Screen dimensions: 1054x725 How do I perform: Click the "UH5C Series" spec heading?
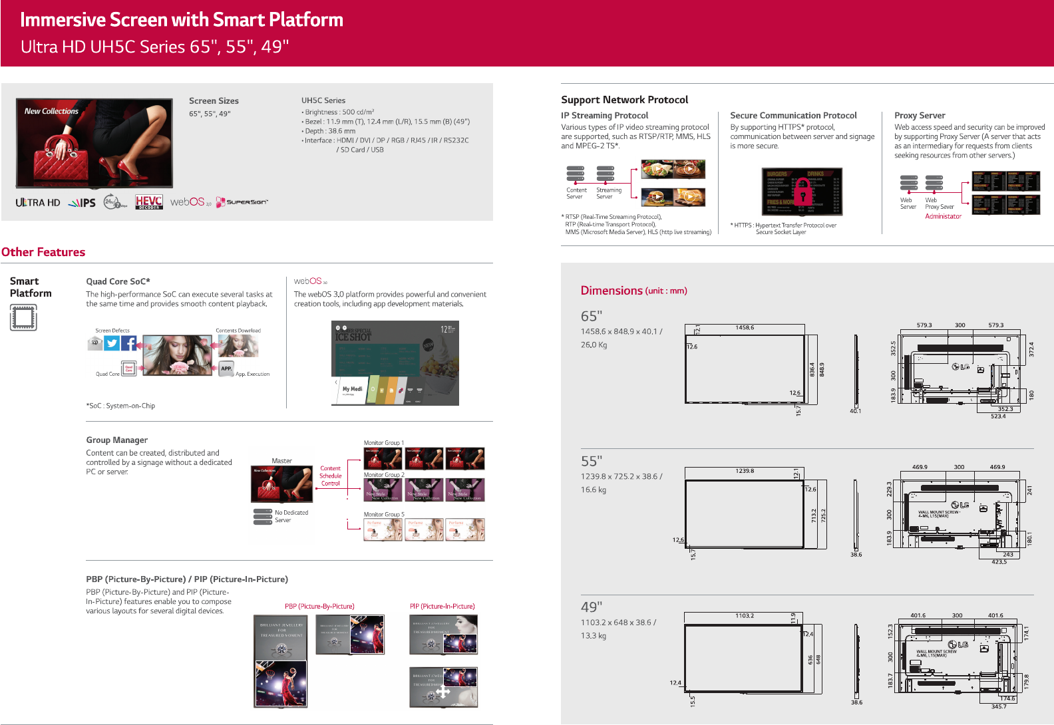click(x=323, y=100)
